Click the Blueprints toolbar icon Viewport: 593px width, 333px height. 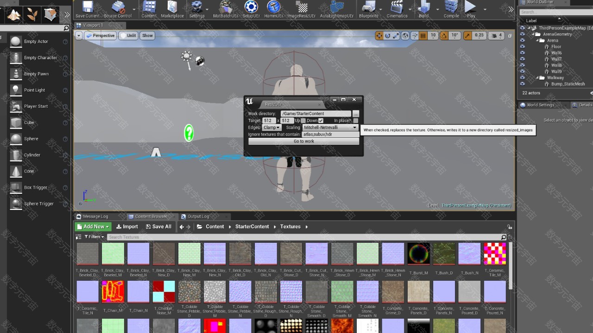(368, 9)
